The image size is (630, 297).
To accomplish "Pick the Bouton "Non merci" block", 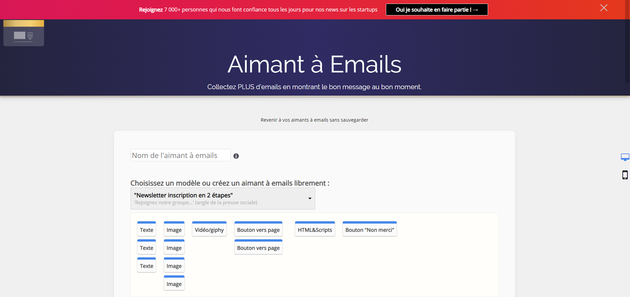I will coord(369,229).
